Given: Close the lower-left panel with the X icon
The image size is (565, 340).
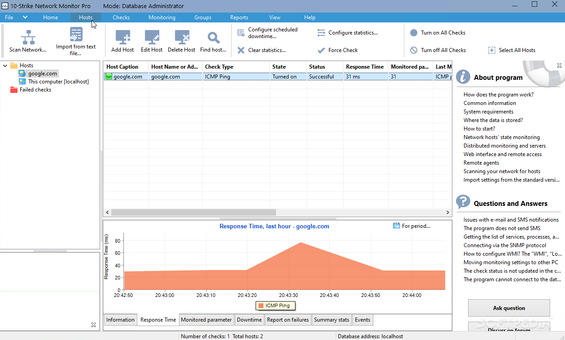Looking at the screenshot, I should coord(93,325).
